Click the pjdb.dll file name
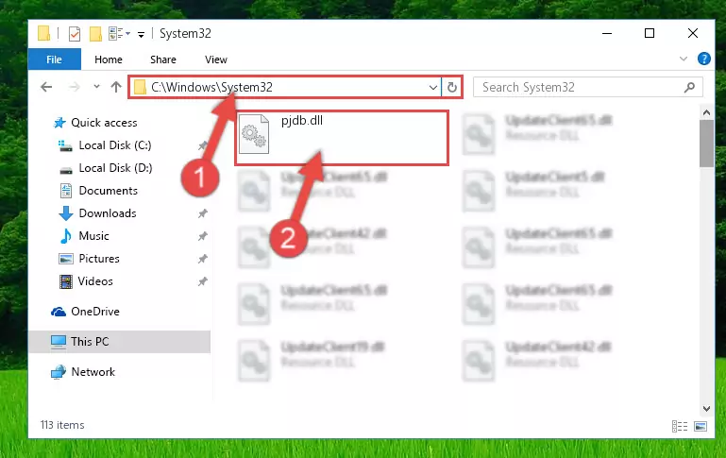 click(x=302, y=121)
